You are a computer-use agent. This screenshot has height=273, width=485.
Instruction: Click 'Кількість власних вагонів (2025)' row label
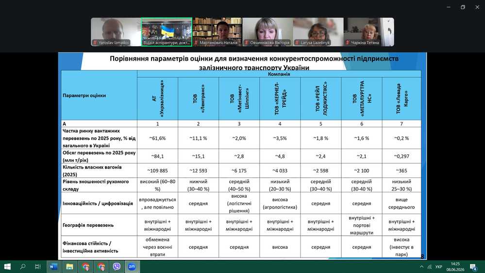pos(99,171)
